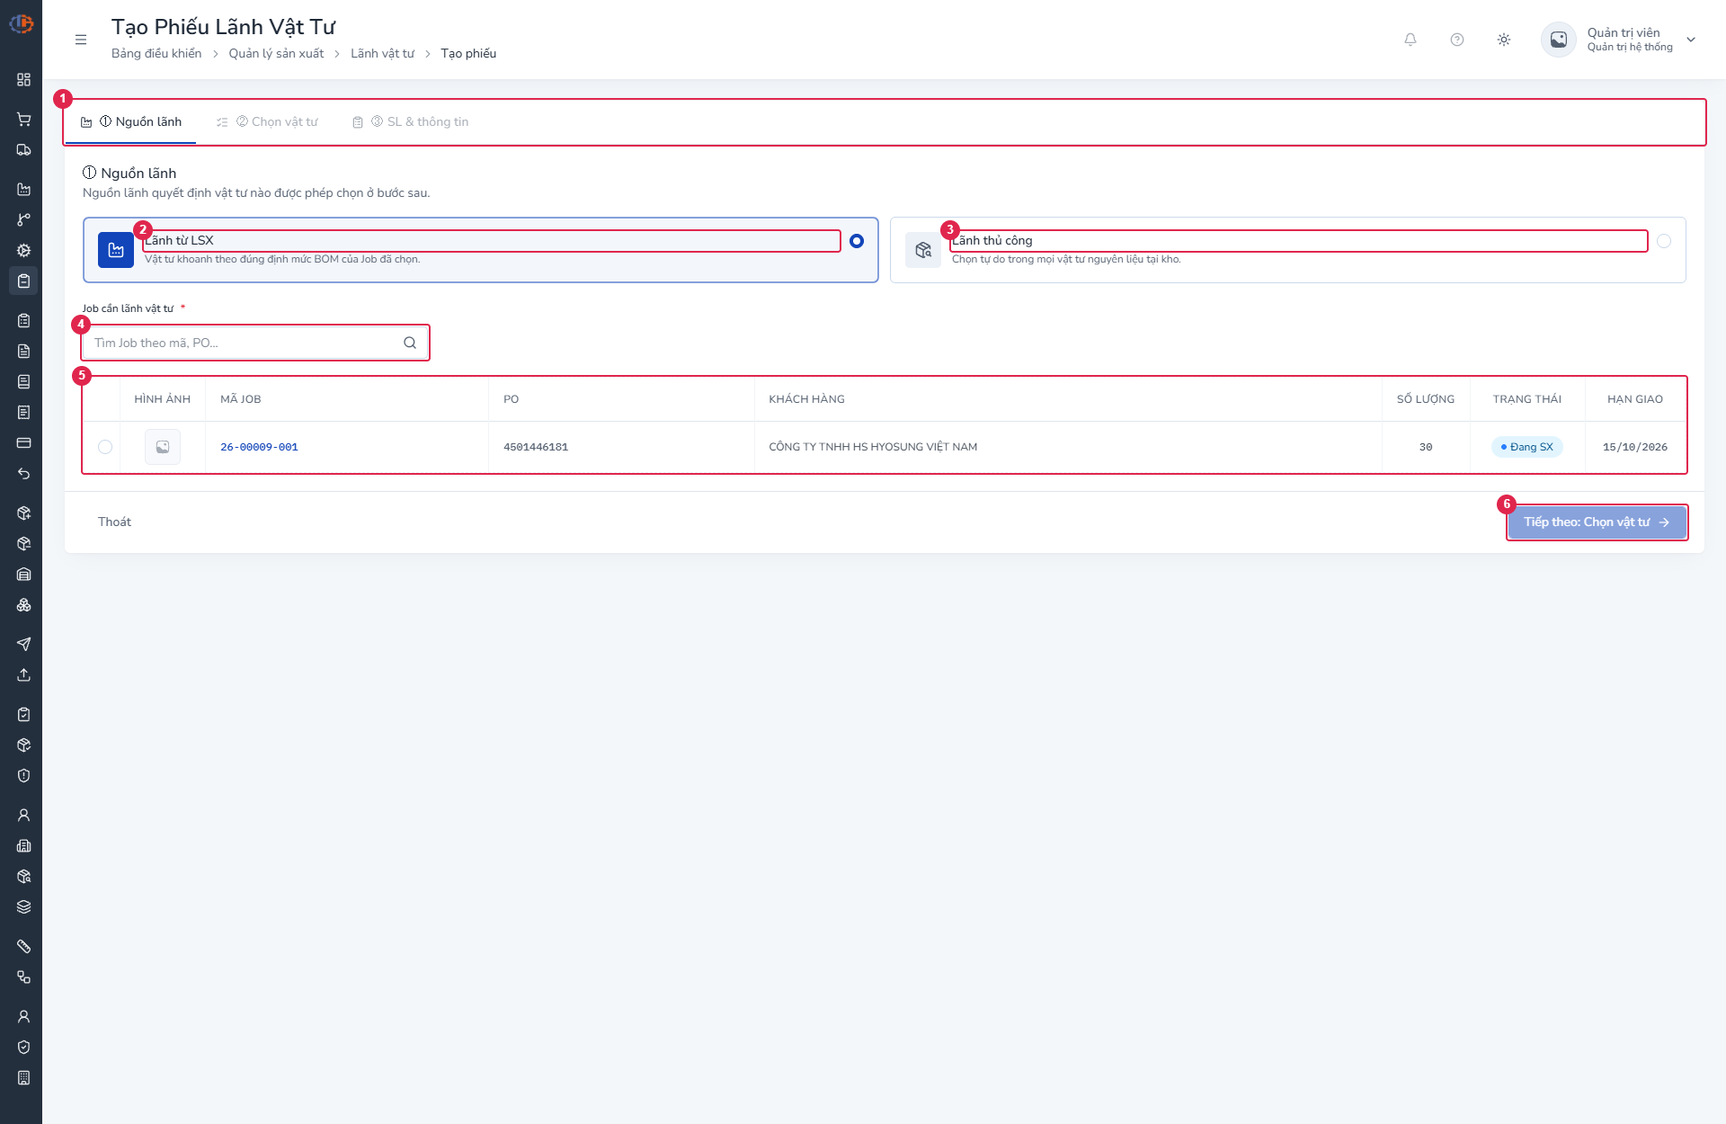1726x1124 pixels.
Task: Switch to the Nguồn lãnh step tab
Action: [x=131, y=122]
